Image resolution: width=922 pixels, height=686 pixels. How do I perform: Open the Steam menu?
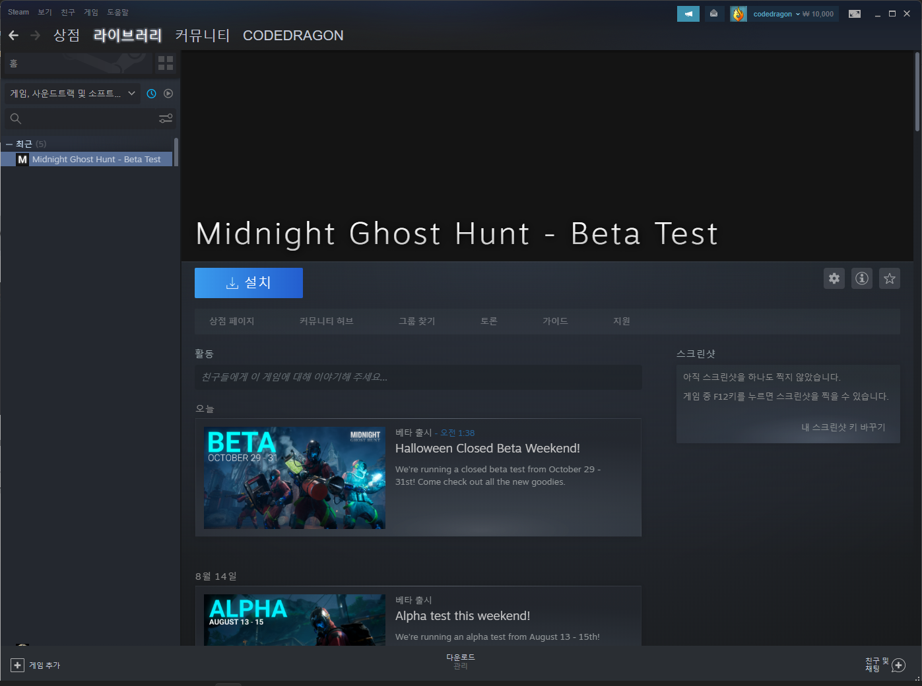pyautogui.click(x=18, y=12)
